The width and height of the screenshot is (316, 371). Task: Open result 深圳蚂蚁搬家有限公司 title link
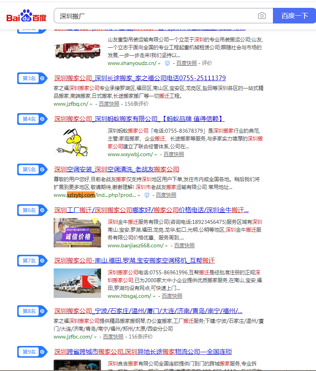(x=139, y=119)
